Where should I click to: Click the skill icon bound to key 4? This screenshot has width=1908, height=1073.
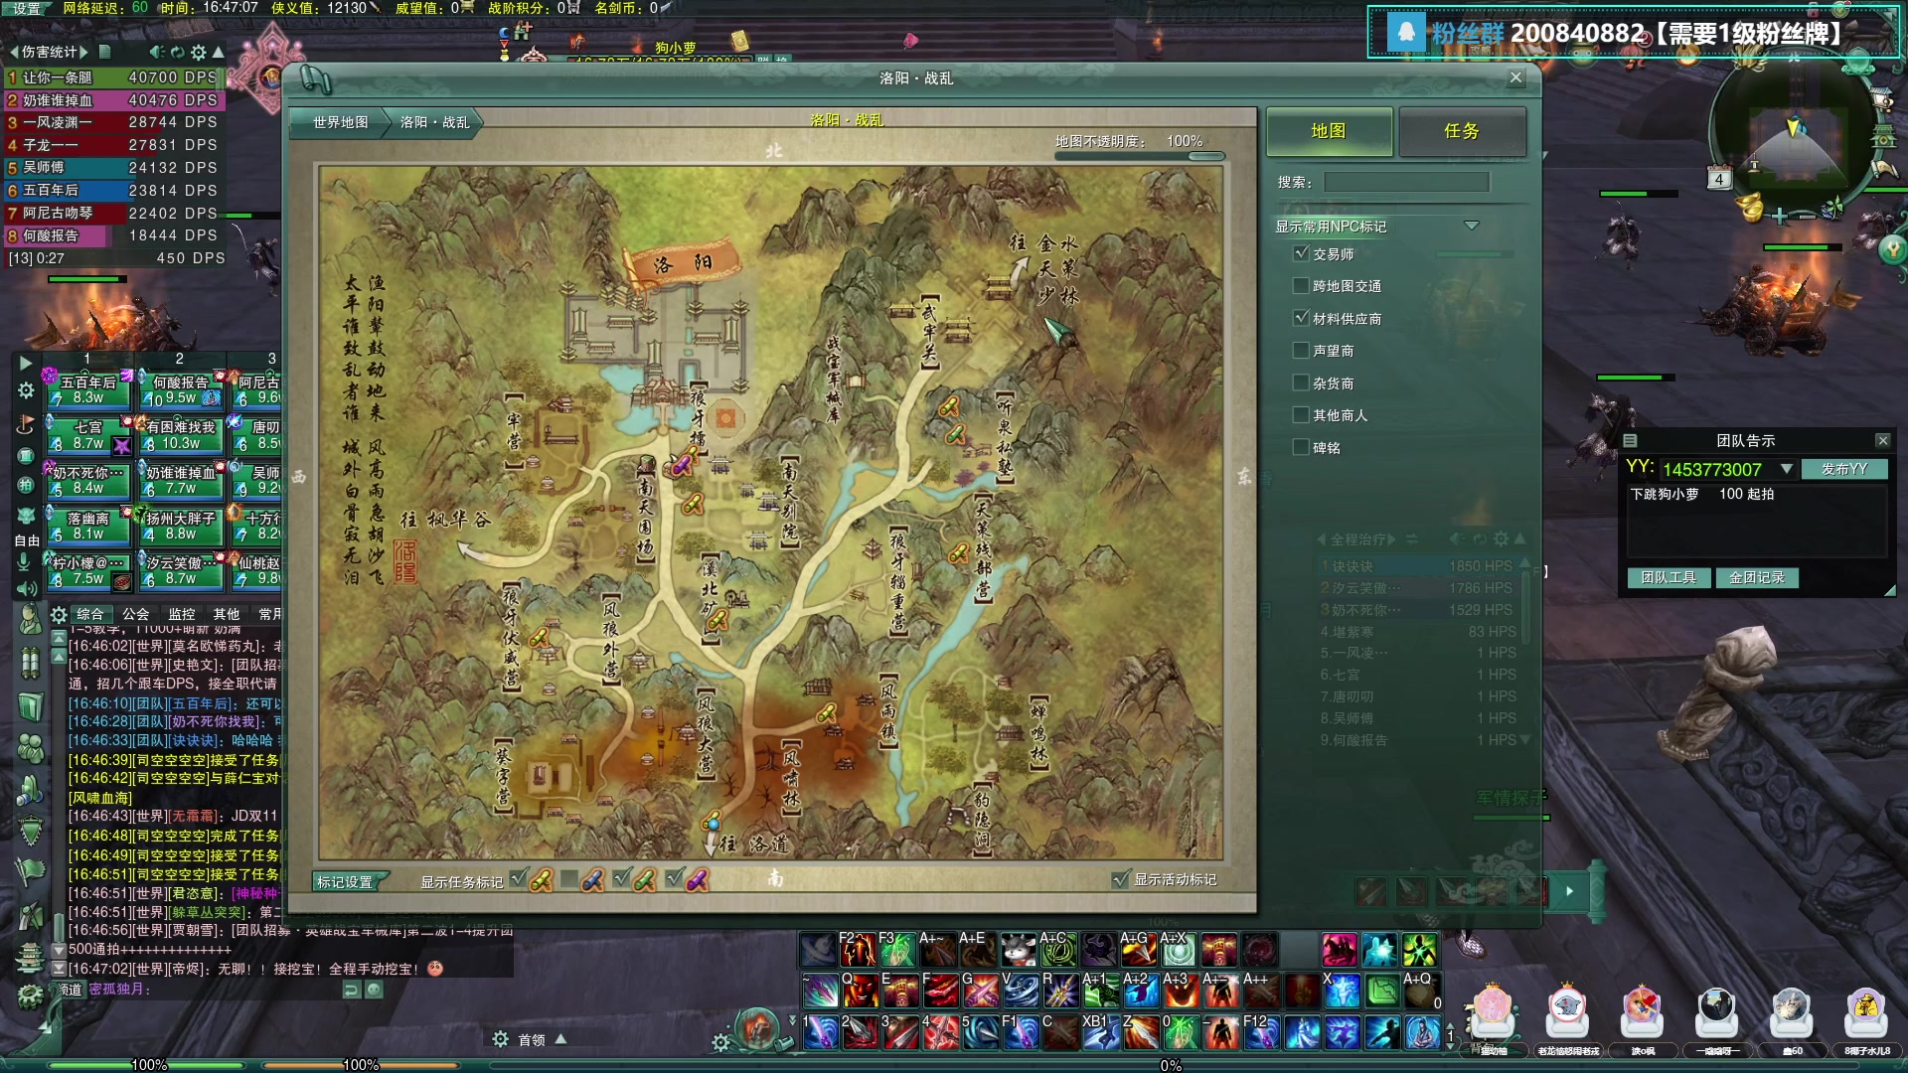point(940,1032)
